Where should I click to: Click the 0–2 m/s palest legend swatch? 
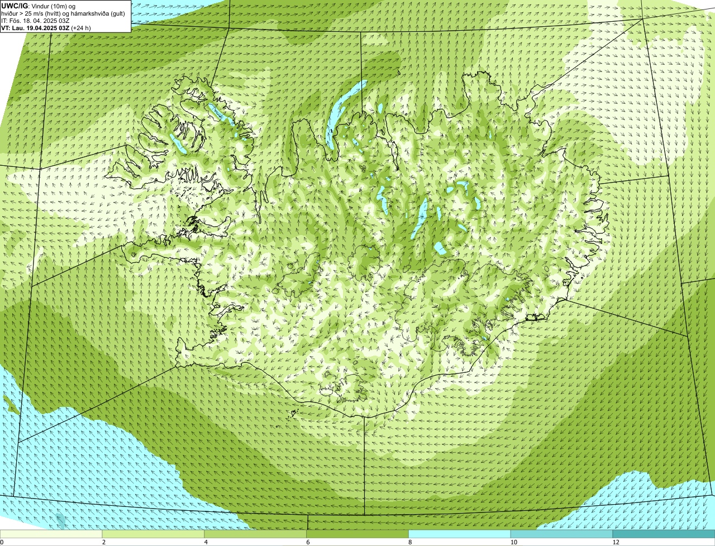(x=51, y=534)
